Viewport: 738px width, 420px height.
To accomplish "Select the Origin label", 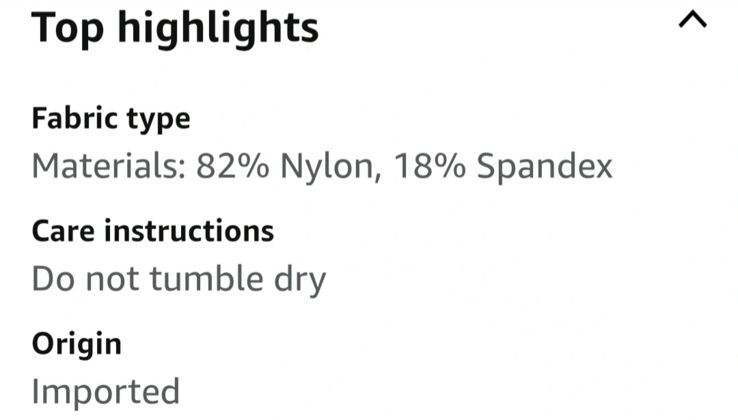I will coord(77,344).
